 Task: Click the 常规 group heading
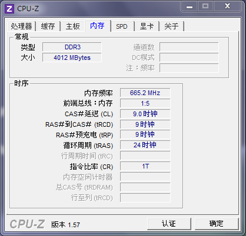[22, 37]
